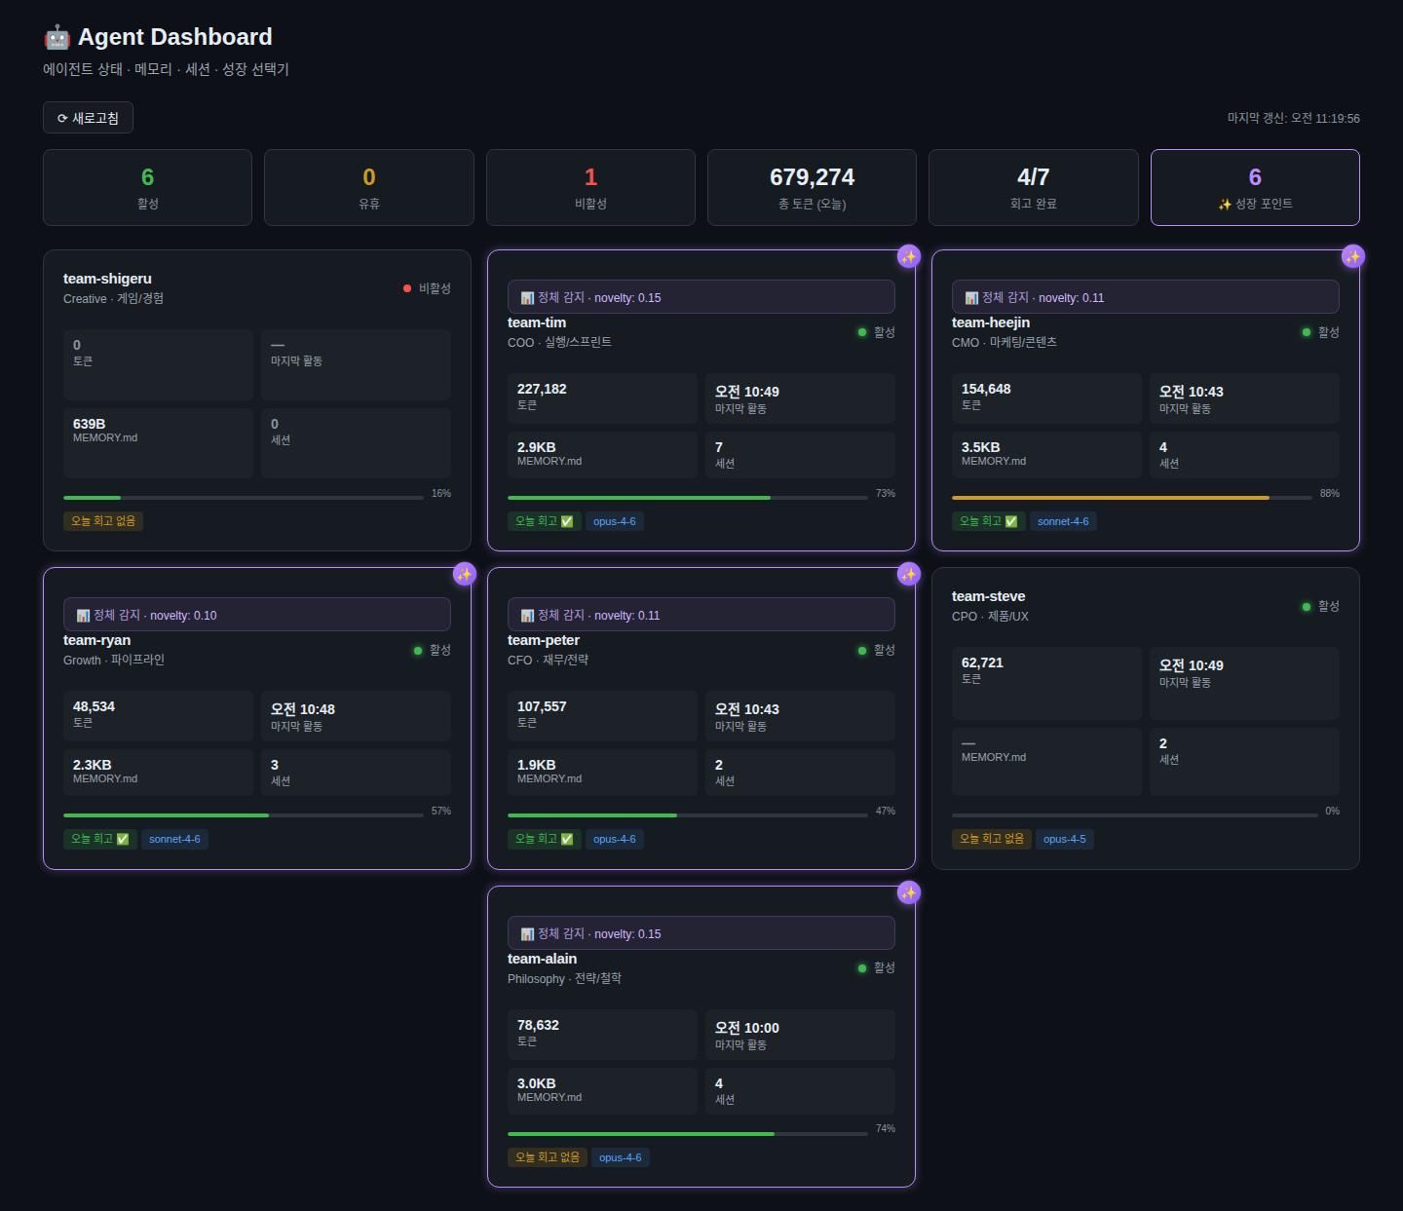
Task: Click the stagnation banner on team-tim card
Action: point(701,297)
